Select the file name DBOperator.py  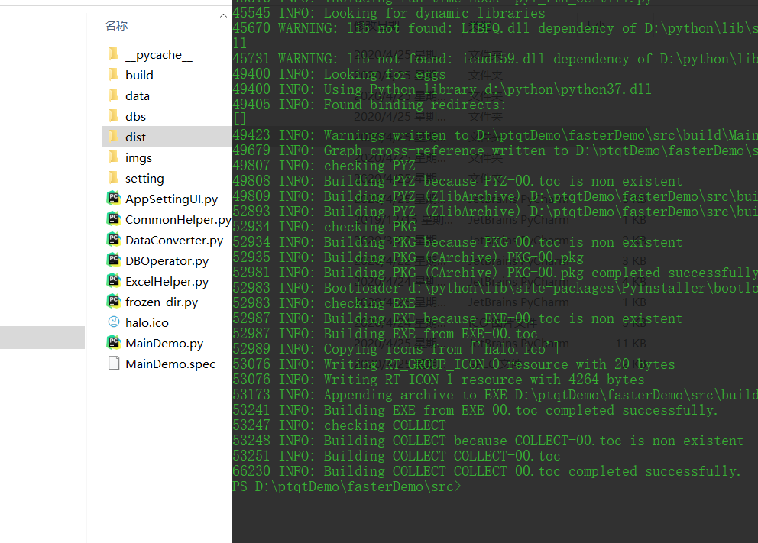[x=167, y=261]
